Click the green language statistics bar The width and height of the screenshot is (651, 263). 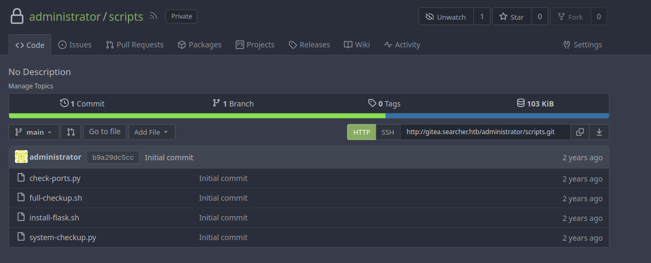pos(197,116)
